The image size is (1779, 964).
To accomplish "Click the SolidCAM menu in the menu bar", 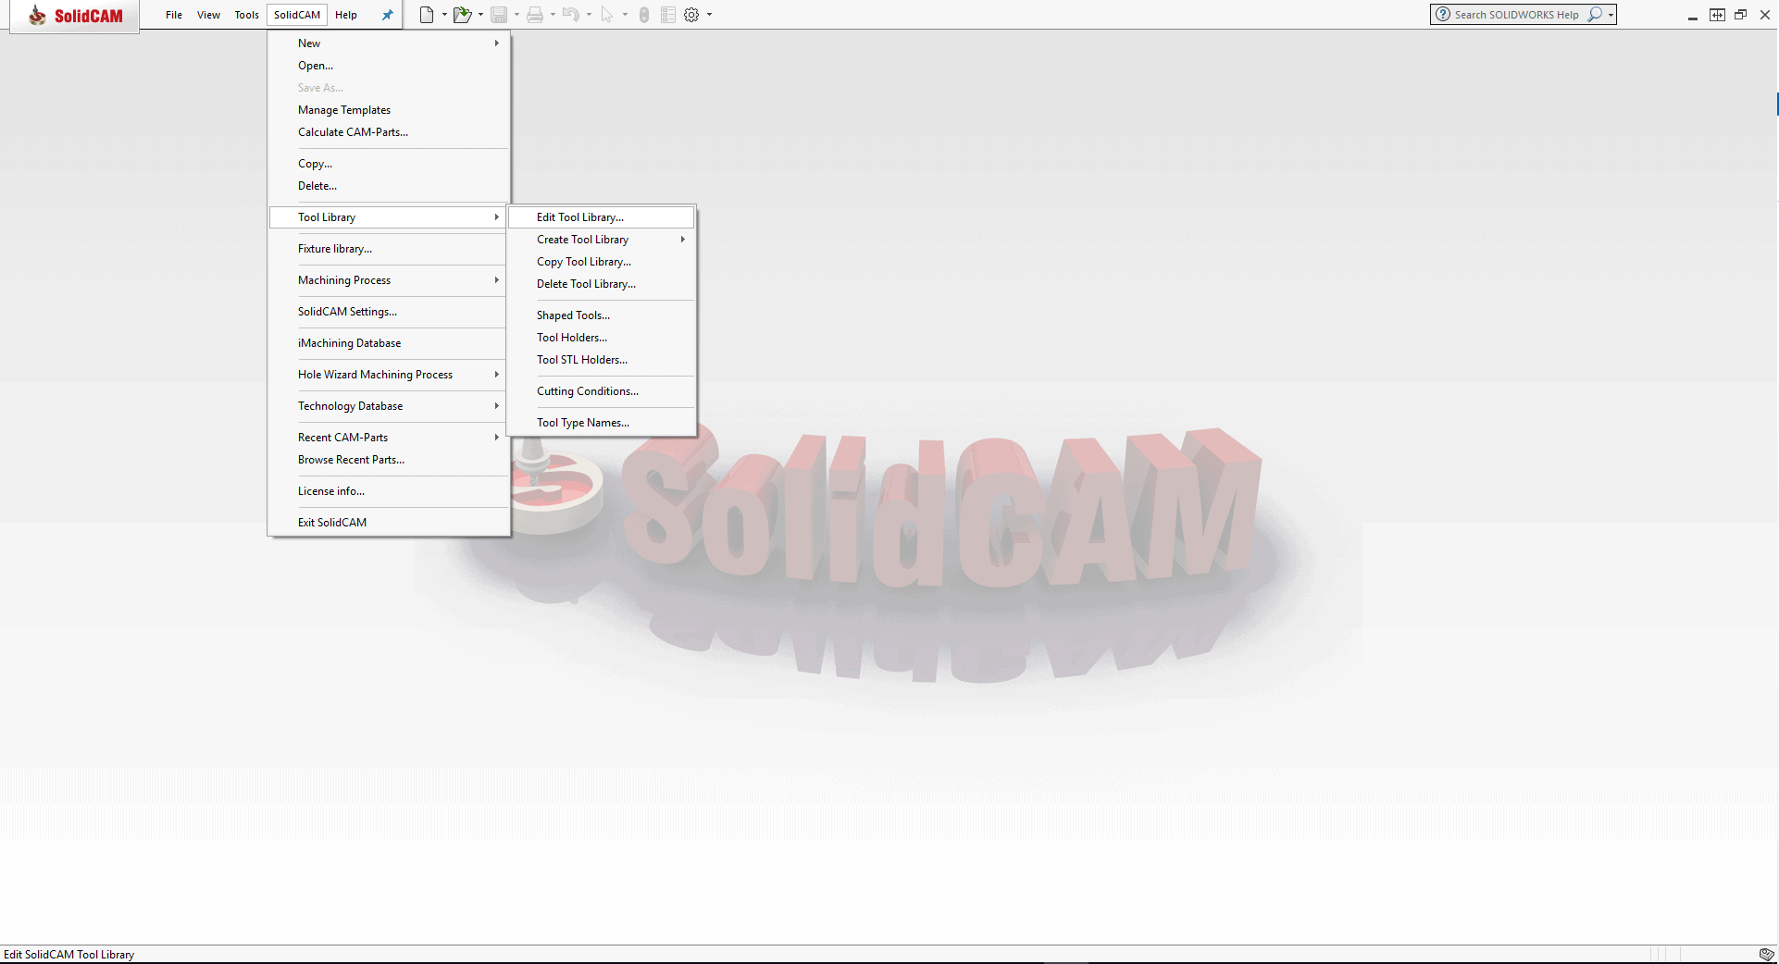I will point(297,15).
